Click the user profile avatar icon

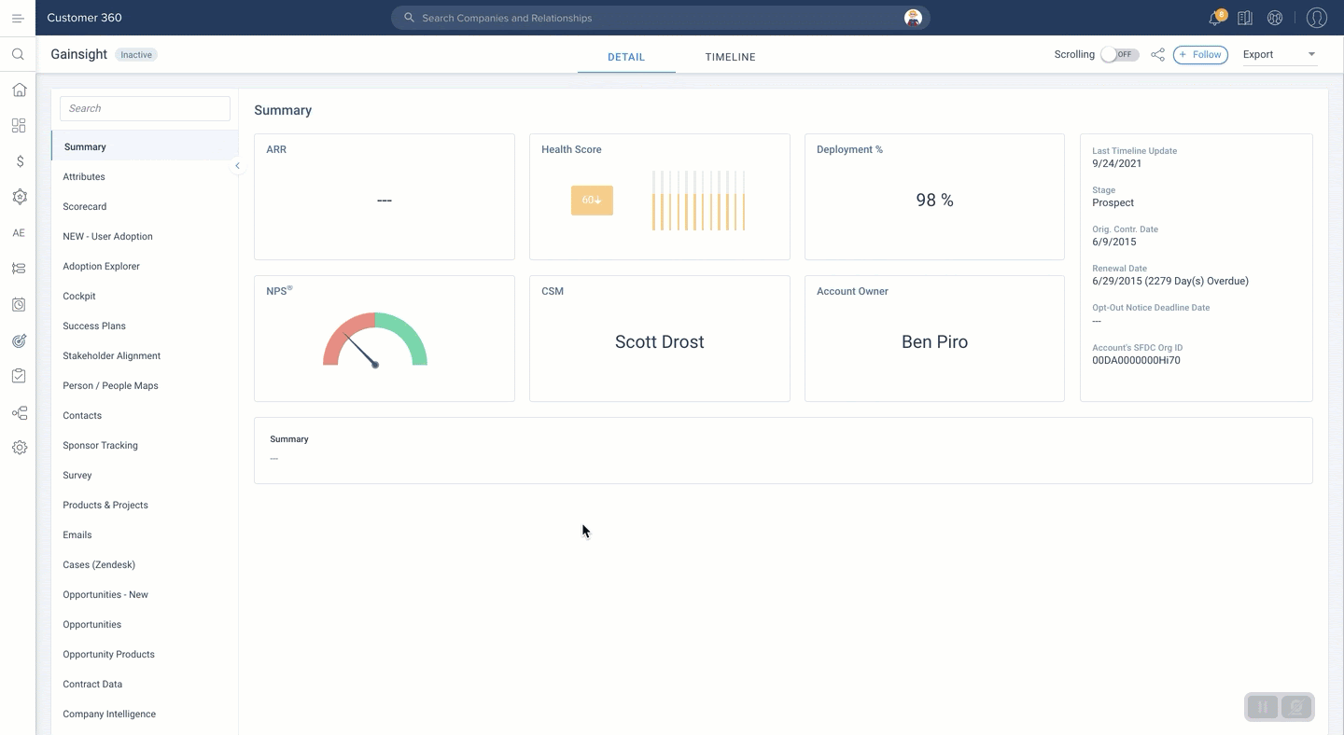(x=1316, y=18)
